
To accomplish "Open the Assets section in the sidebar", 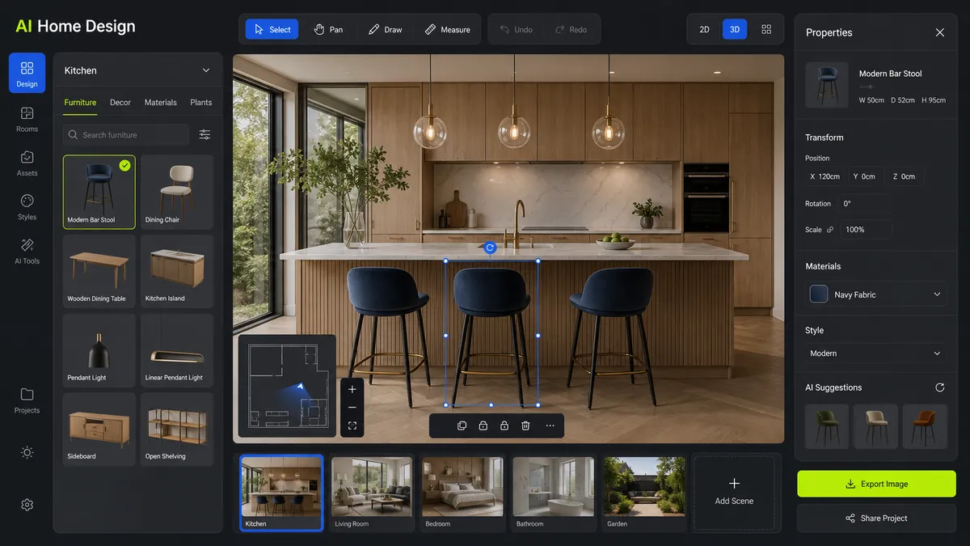I will pyautogui.click(x=27, y=163).
